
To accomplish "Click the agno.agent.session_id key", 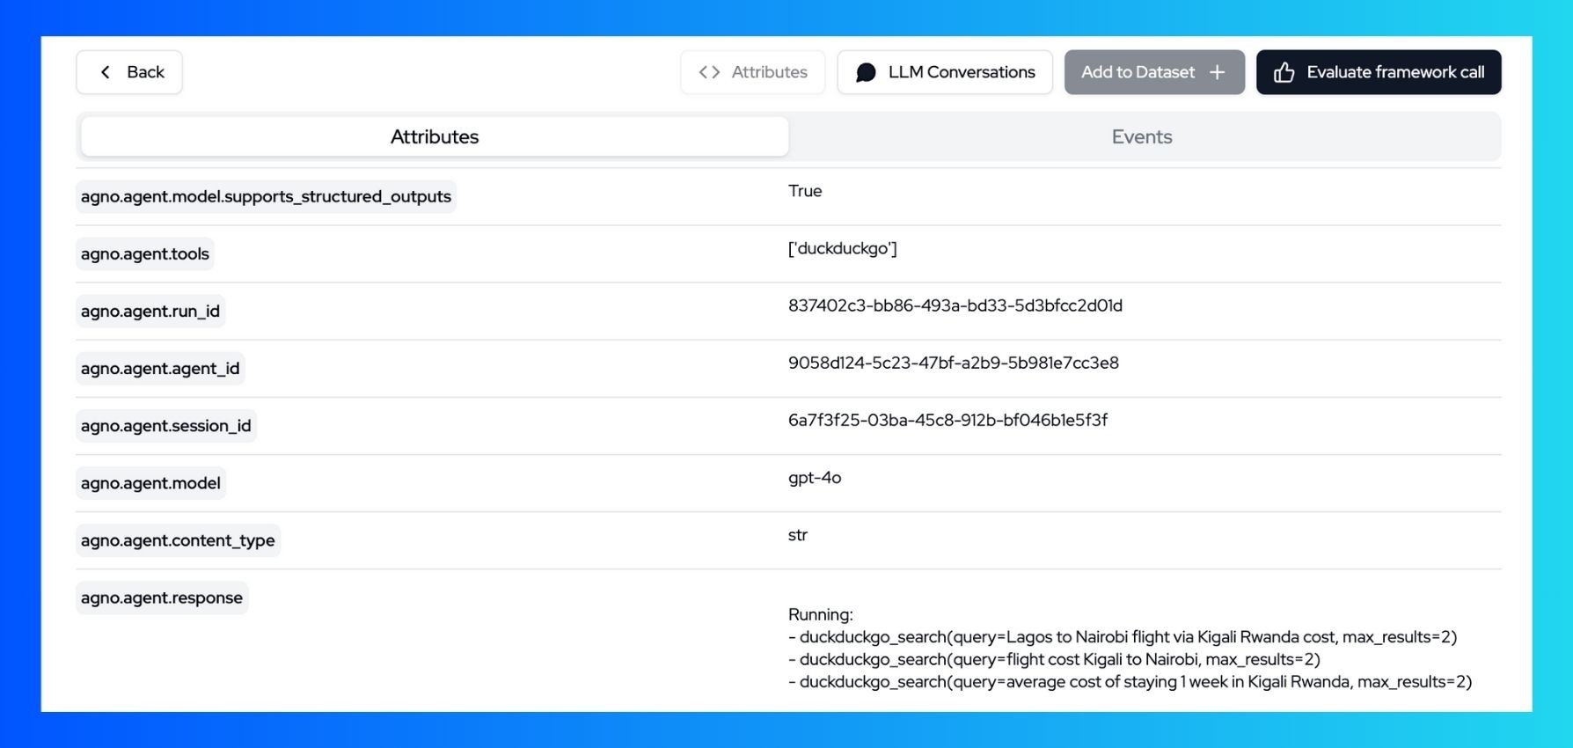I will coord(166,426).
